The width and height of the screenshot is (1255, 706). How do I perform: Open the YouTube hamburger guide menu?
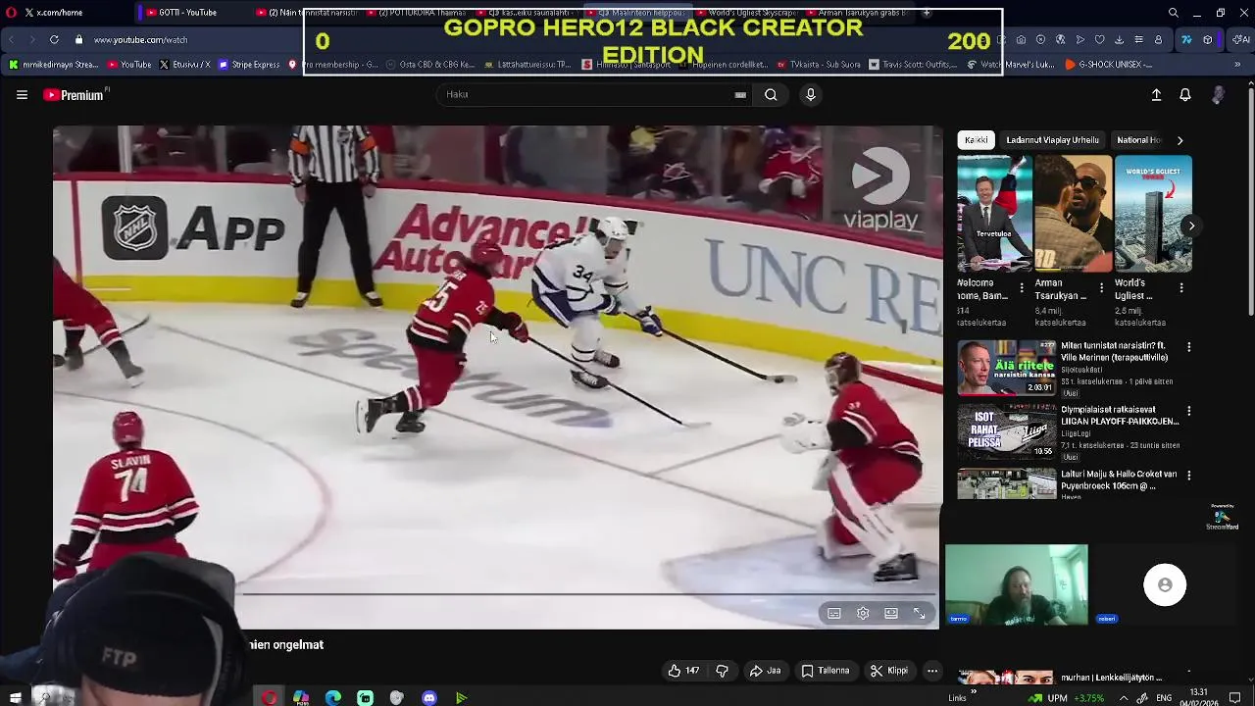(x=22, y=95)
